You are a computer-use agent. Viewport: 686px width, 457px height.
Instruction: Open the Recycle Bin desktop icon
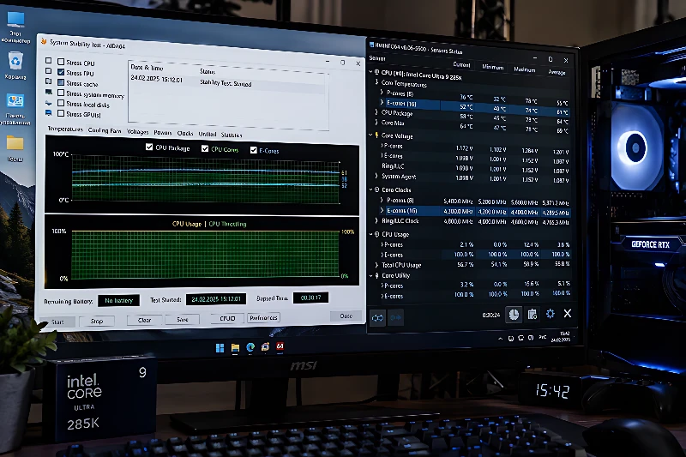[x=15, y=66]
